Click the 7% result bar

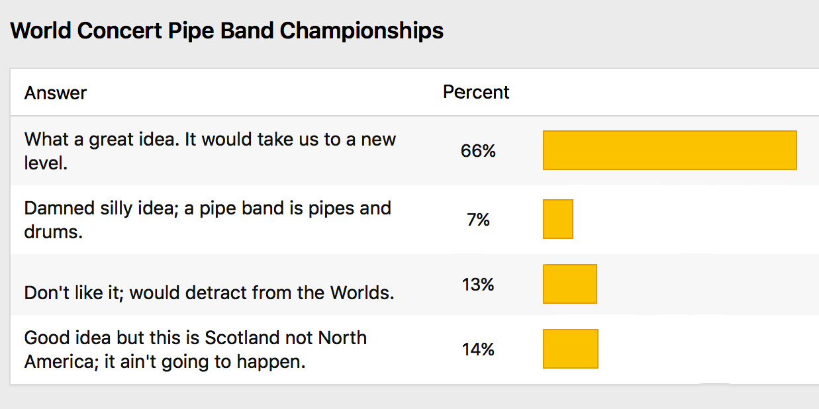[x=558, y=219]
